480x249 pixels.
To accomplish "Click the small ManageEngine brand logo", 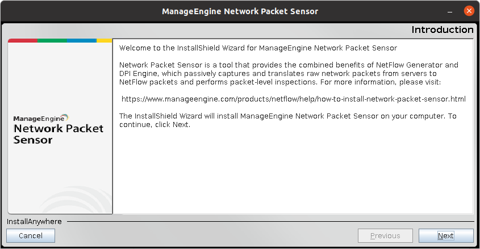I will 40,119.
